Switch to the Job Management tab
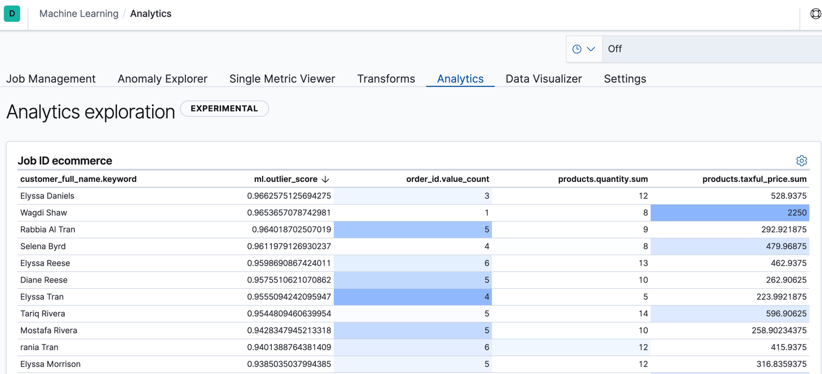This screenshot has height=374, width=822. point(51,79)
